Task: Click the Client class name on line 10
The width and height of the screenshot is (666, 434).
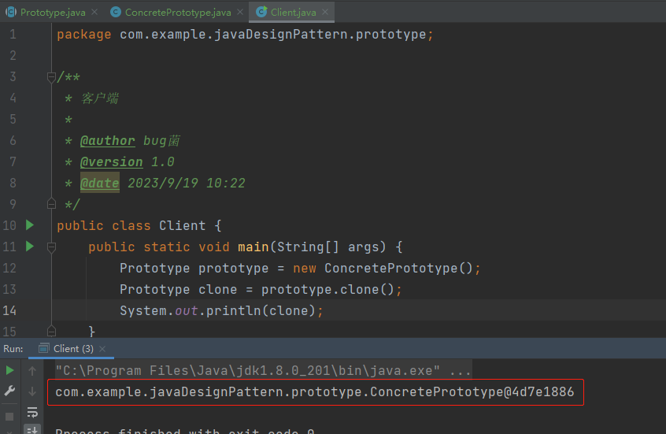Action: [x=182, y=226]
